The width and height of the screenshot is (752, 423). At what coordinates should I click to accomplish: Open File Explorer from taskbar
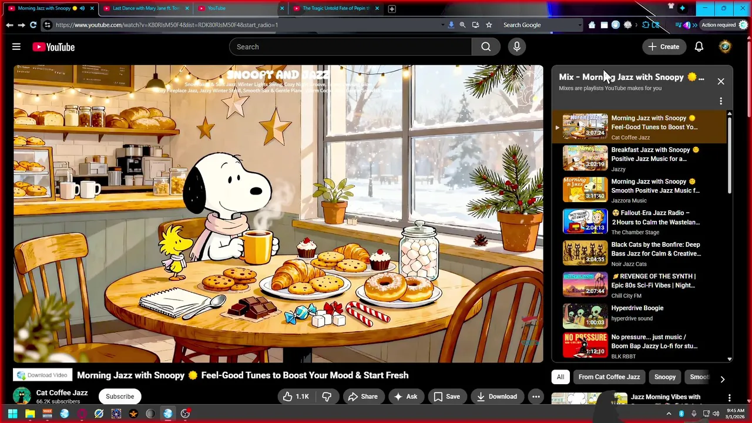[30, 414]
